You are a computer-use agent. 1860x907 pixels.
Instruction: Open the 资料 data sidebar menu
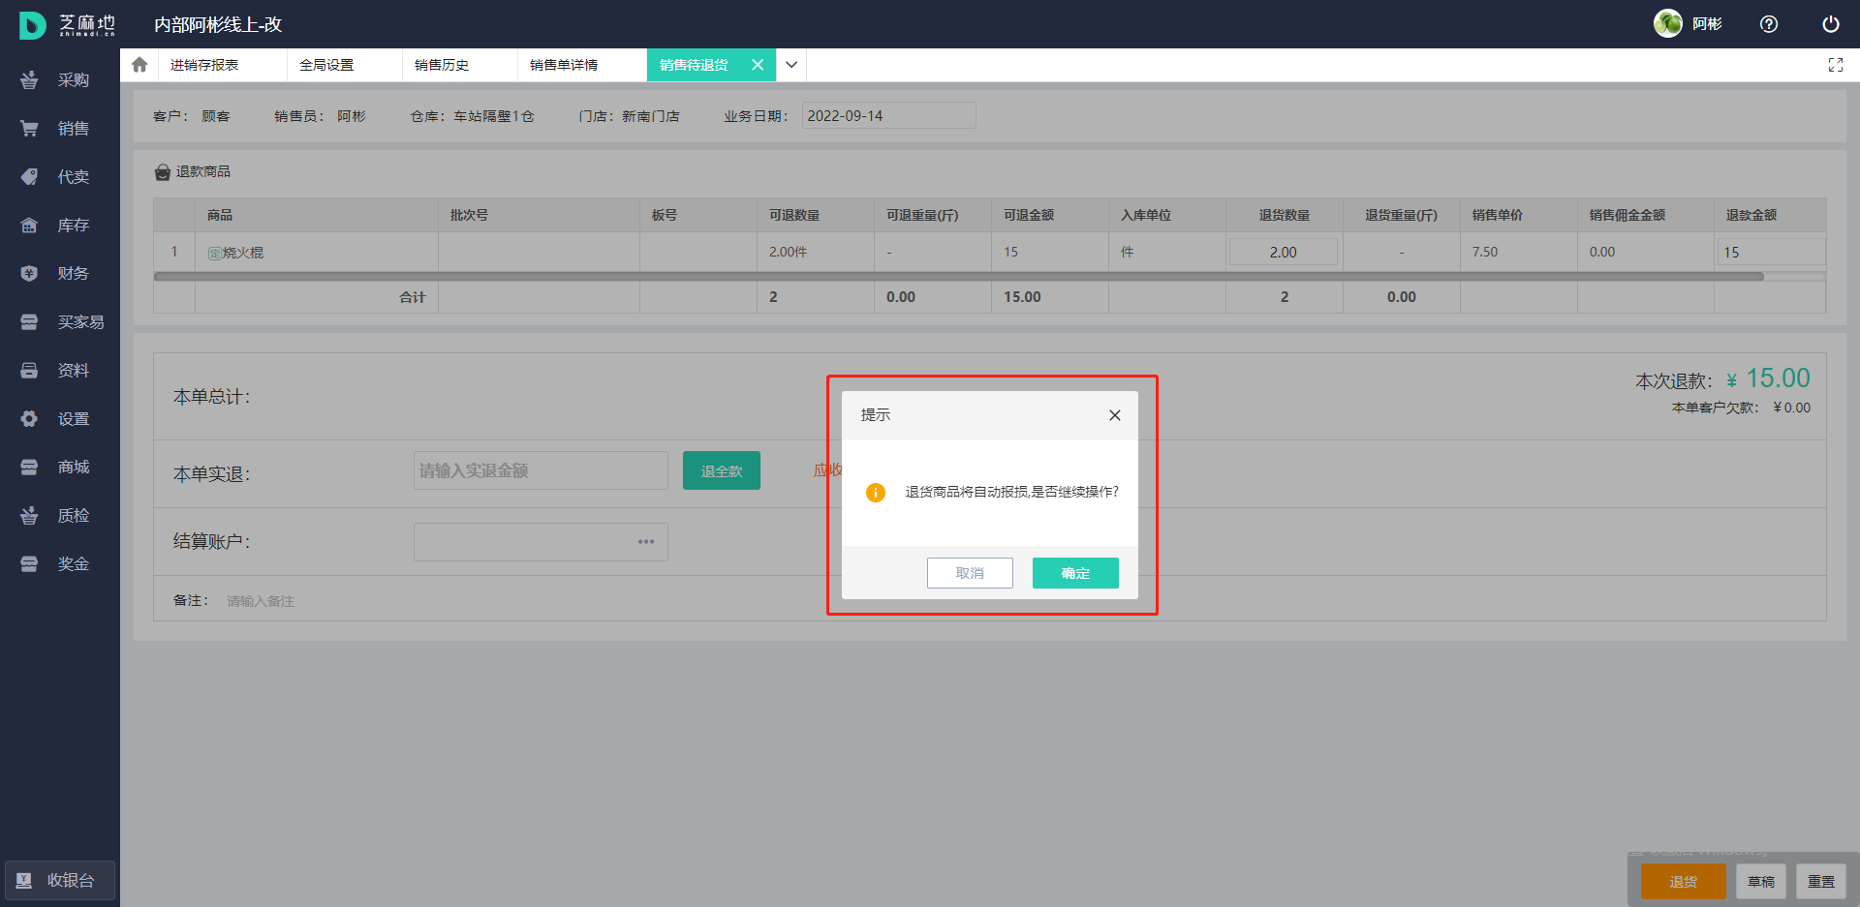coord(58,371)
